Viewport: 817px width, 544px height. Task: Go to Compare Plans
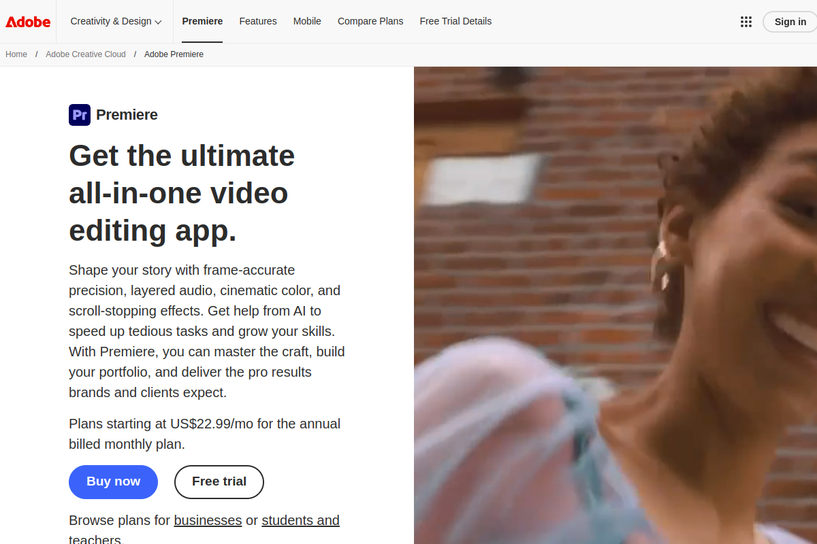tap(370, 21)
